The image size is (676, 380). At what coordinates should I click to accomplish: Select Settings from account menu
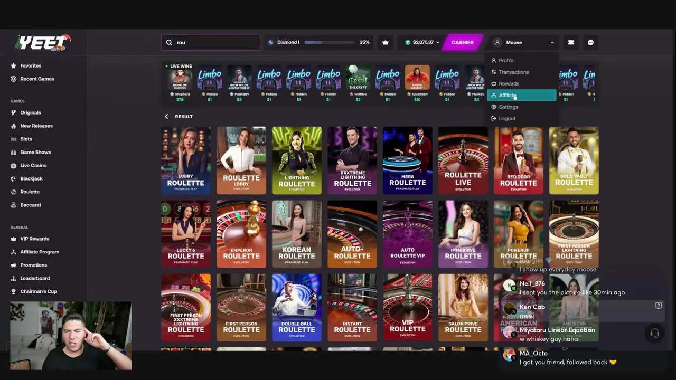coord(521,107)
